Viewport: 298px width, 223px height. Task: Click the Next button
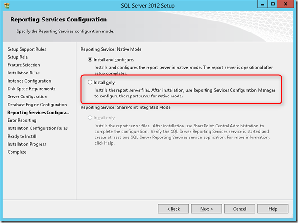pyautogui.click(x=206, y=209)
